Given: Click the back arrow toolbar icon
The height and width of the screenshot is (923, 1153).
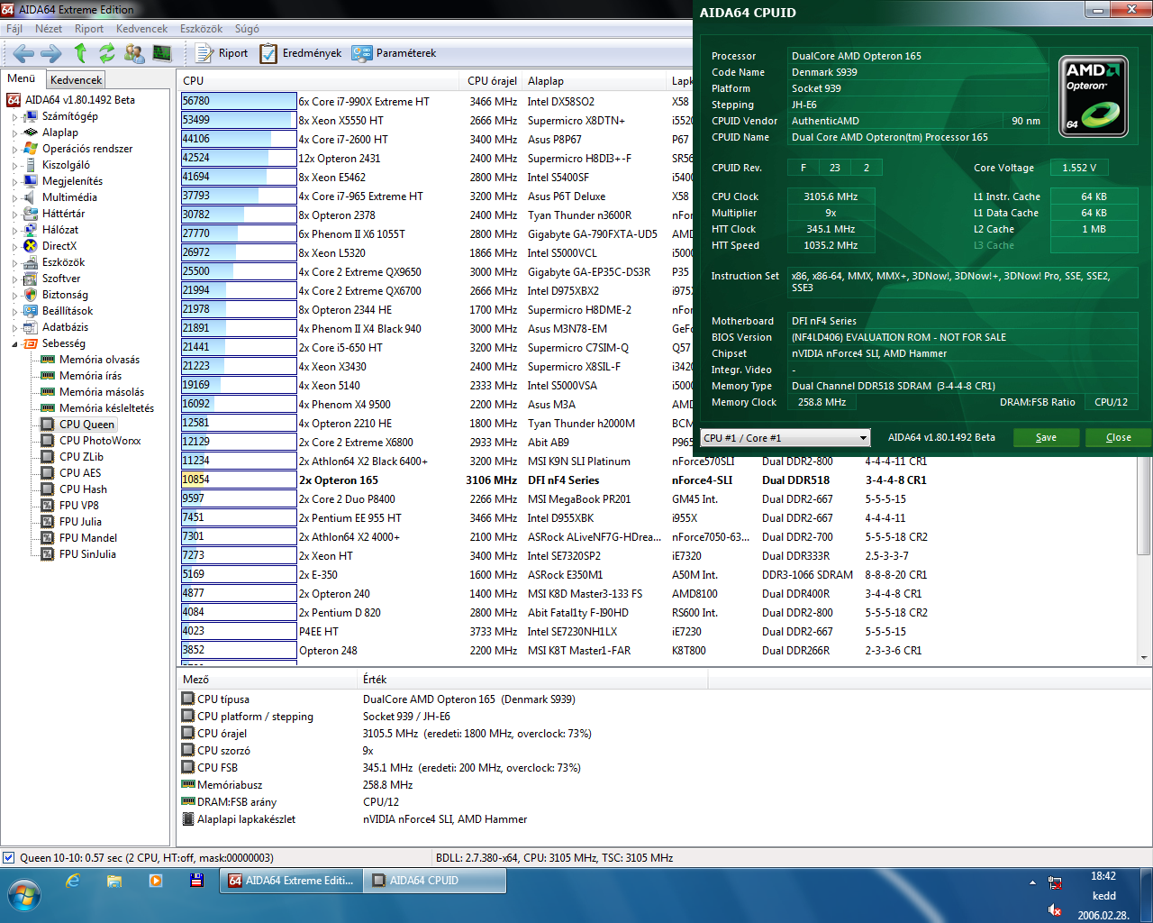Looking at the screenshot, I should (x=23, y=53).
